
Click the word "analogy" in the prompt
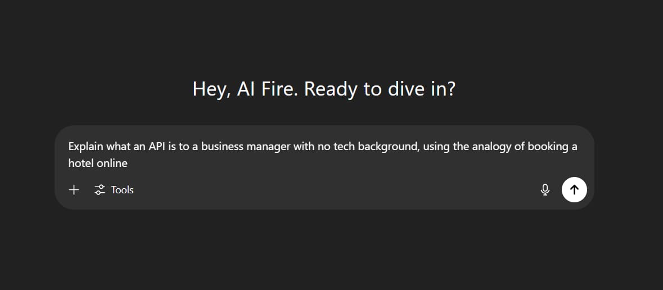(x=491, y=146)
